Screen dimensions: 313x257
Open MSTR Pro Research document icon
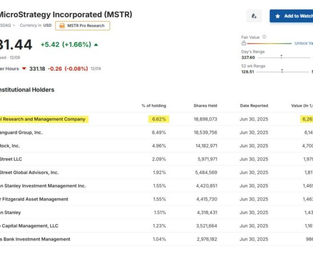62,26
